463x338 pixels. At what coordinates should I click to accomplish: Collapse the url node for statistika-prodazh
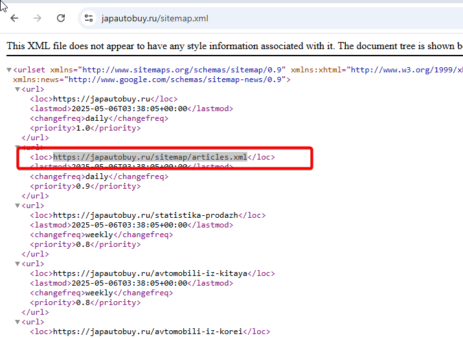[17, 206]
